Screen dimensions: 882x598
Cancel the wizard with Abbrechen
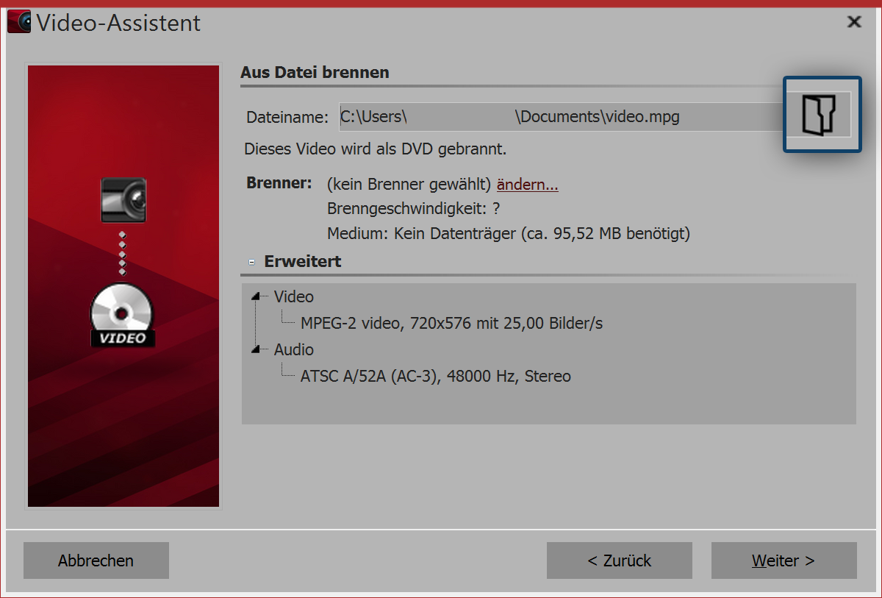[x=96, y=560]
